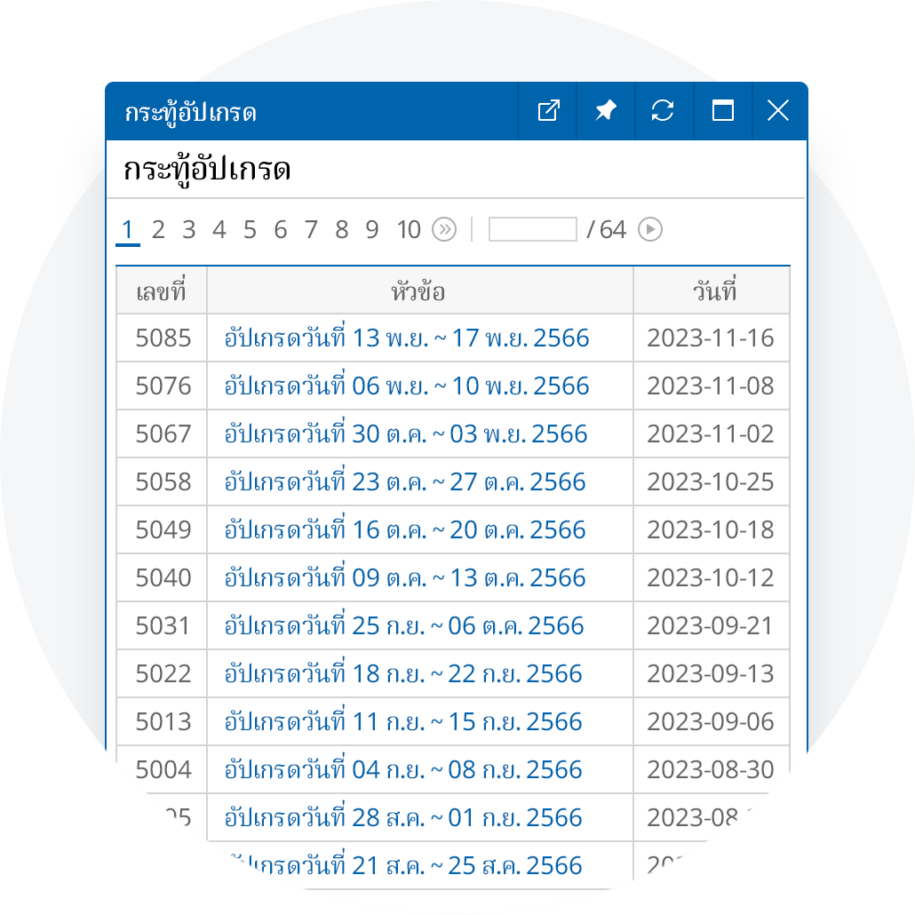Jump to the next set of pages with the double chevron
The height and width of the screenshot is (915, 915).
(444, 229)
